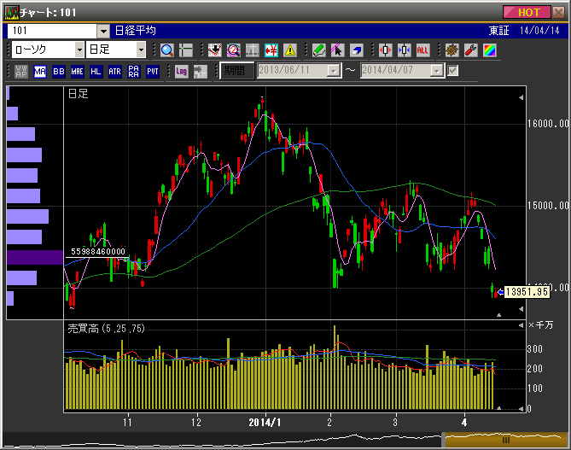Toggle the checkbox beside the end date
The width and height of the screenshot is (571, 450).
click(453, 71)
